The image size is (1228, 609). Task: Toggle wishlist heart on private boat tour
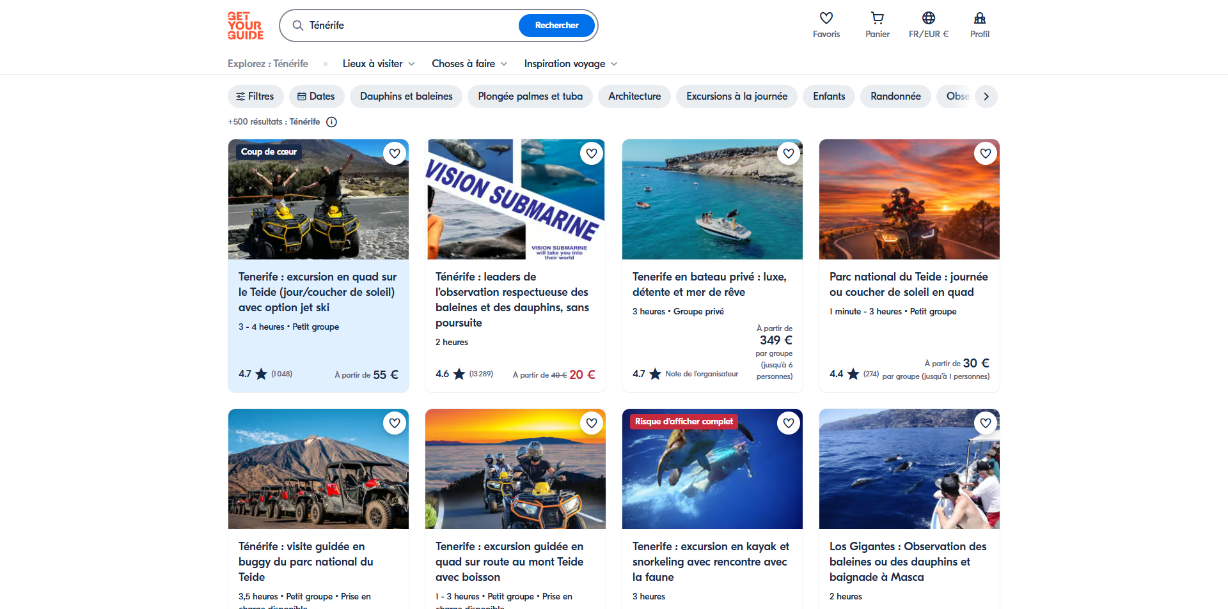tap(789, 153)
